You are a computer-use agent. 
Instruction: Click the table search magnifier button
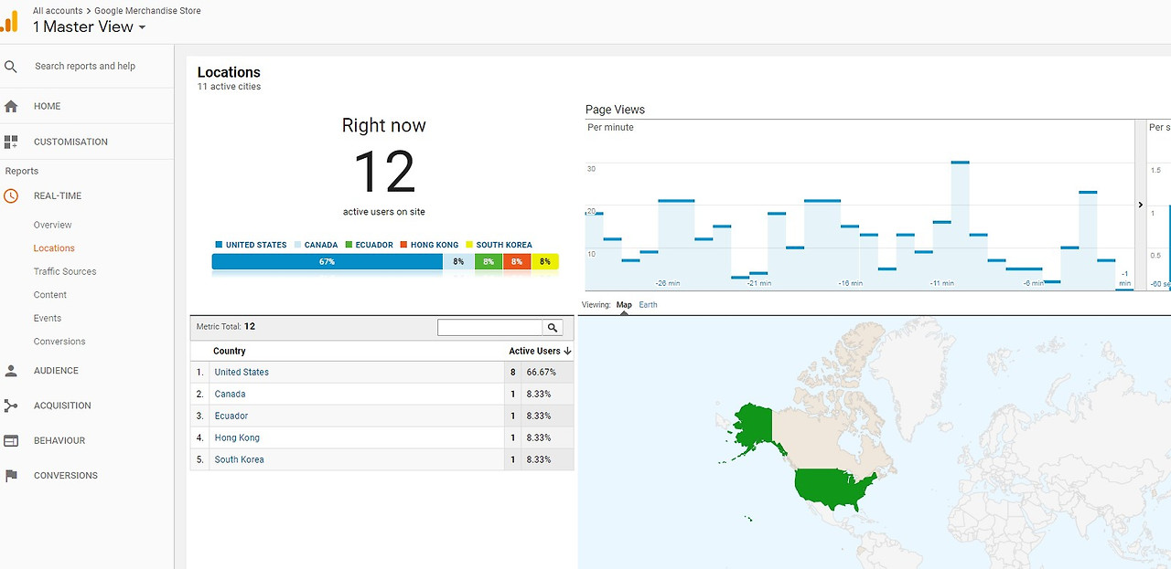click(553, 327)
